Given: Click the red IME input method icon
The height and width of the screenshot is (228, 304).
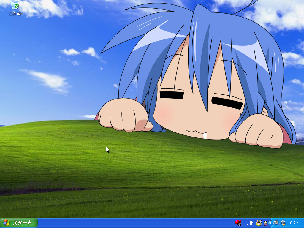Looking at the screenshot, I should click(237, 223).
